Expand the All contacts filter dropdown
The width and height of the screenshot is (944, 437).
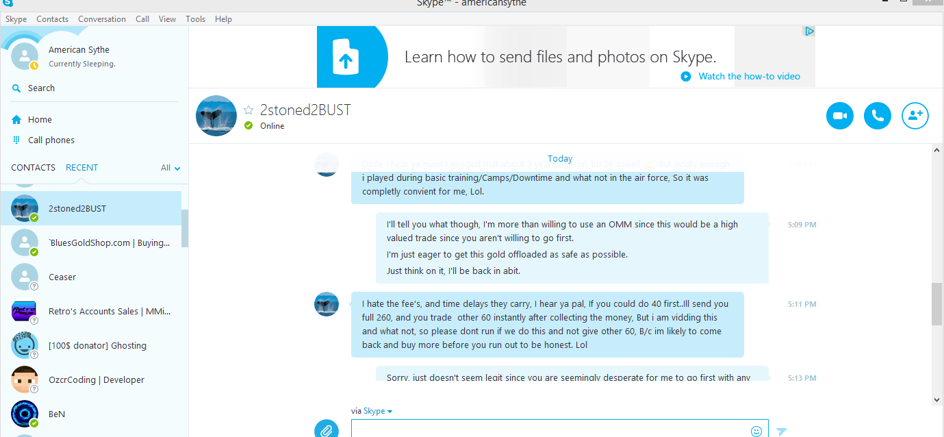click(x=170, y=168)
